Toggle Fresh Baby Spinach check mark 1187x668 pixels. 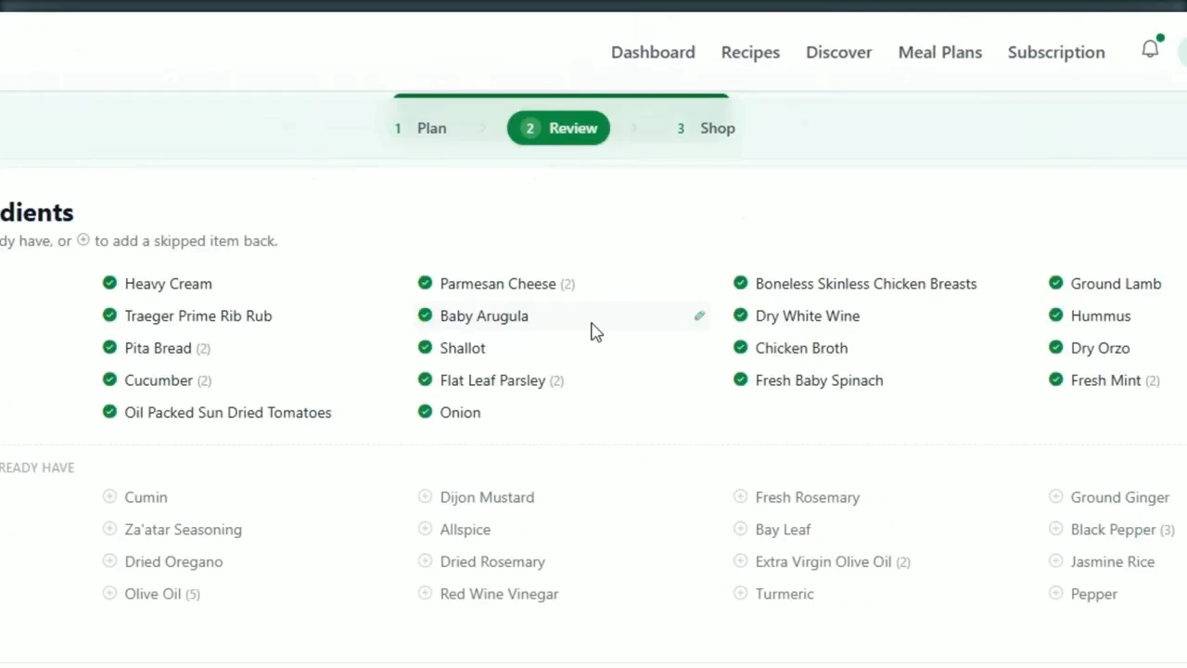(740, 379)
